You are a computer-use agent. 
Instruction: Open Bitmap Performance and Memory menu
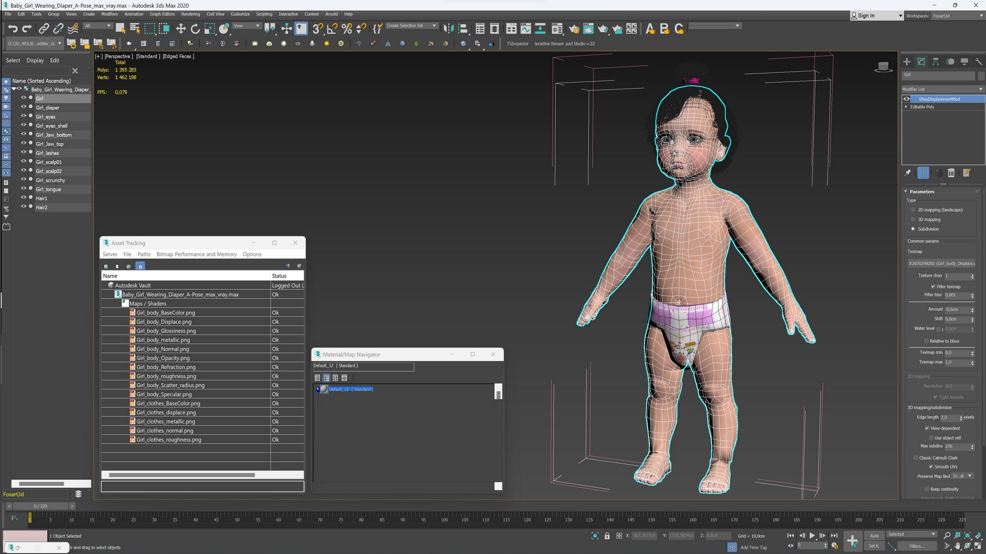point(196,254)
